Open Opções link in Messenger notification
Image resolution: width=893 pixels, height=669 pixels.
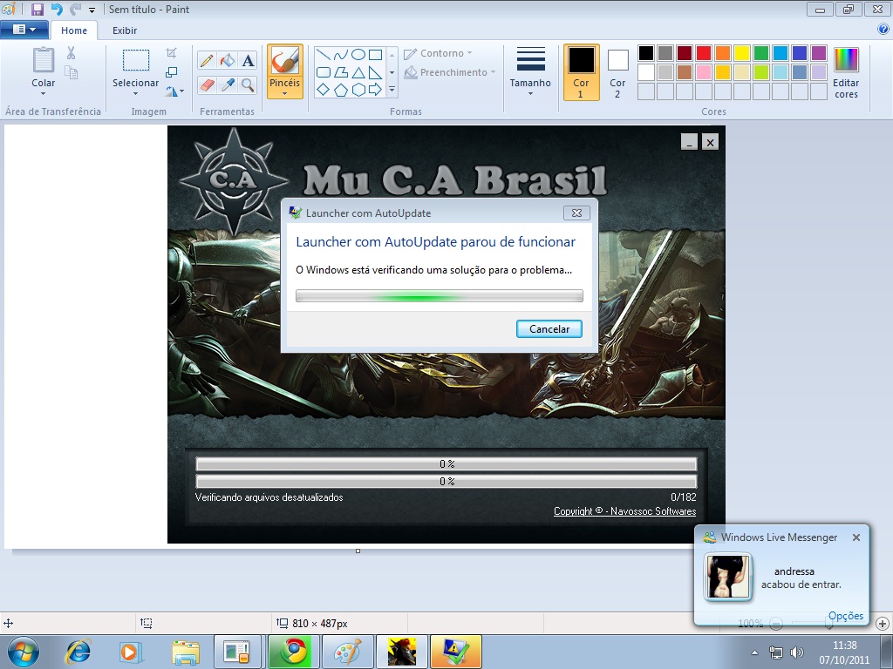(x=845, y=616)
